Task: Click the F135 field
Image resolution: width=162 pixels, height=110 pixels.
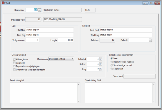Action: [x=90, y=10]
